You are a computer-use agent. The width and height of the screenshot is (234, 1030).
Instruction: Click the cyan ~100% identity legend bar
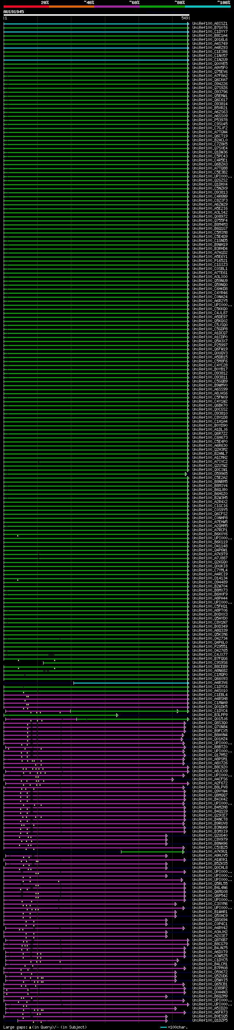tap(208, 7)
